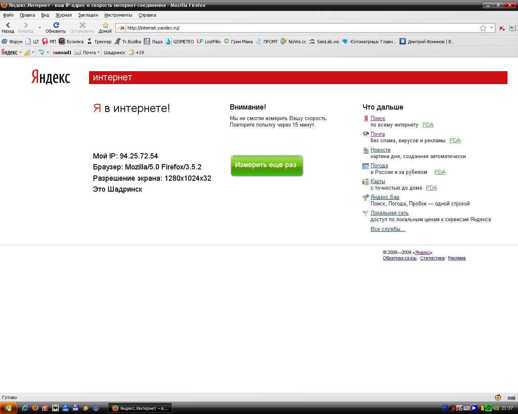Bookmark this page with the star icon

tap(483, 28)
